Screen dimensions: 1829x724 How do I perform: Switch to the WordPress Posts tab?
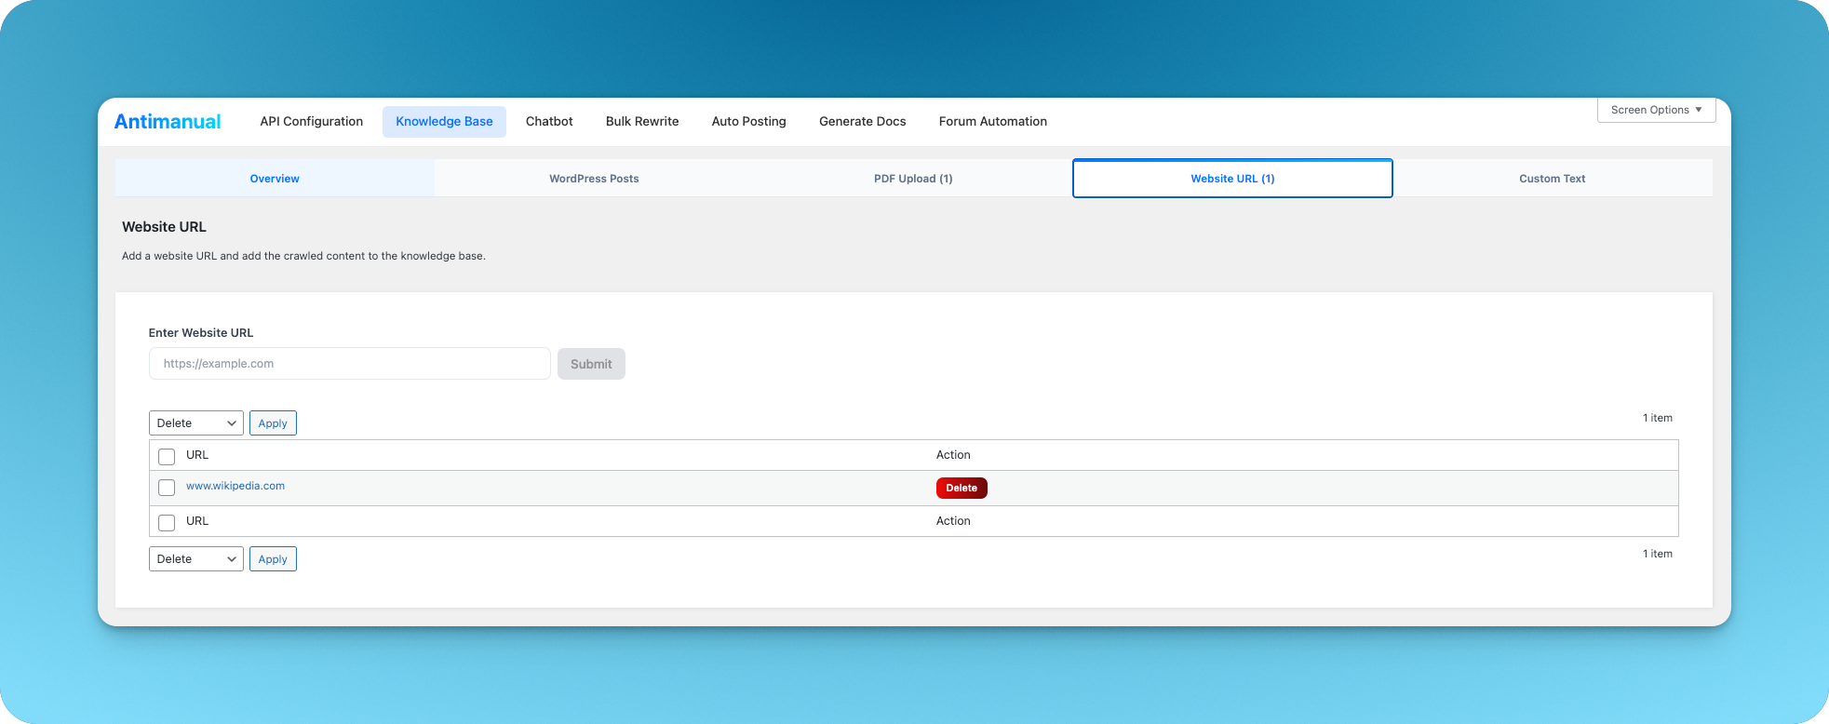(x=594, y=179)
